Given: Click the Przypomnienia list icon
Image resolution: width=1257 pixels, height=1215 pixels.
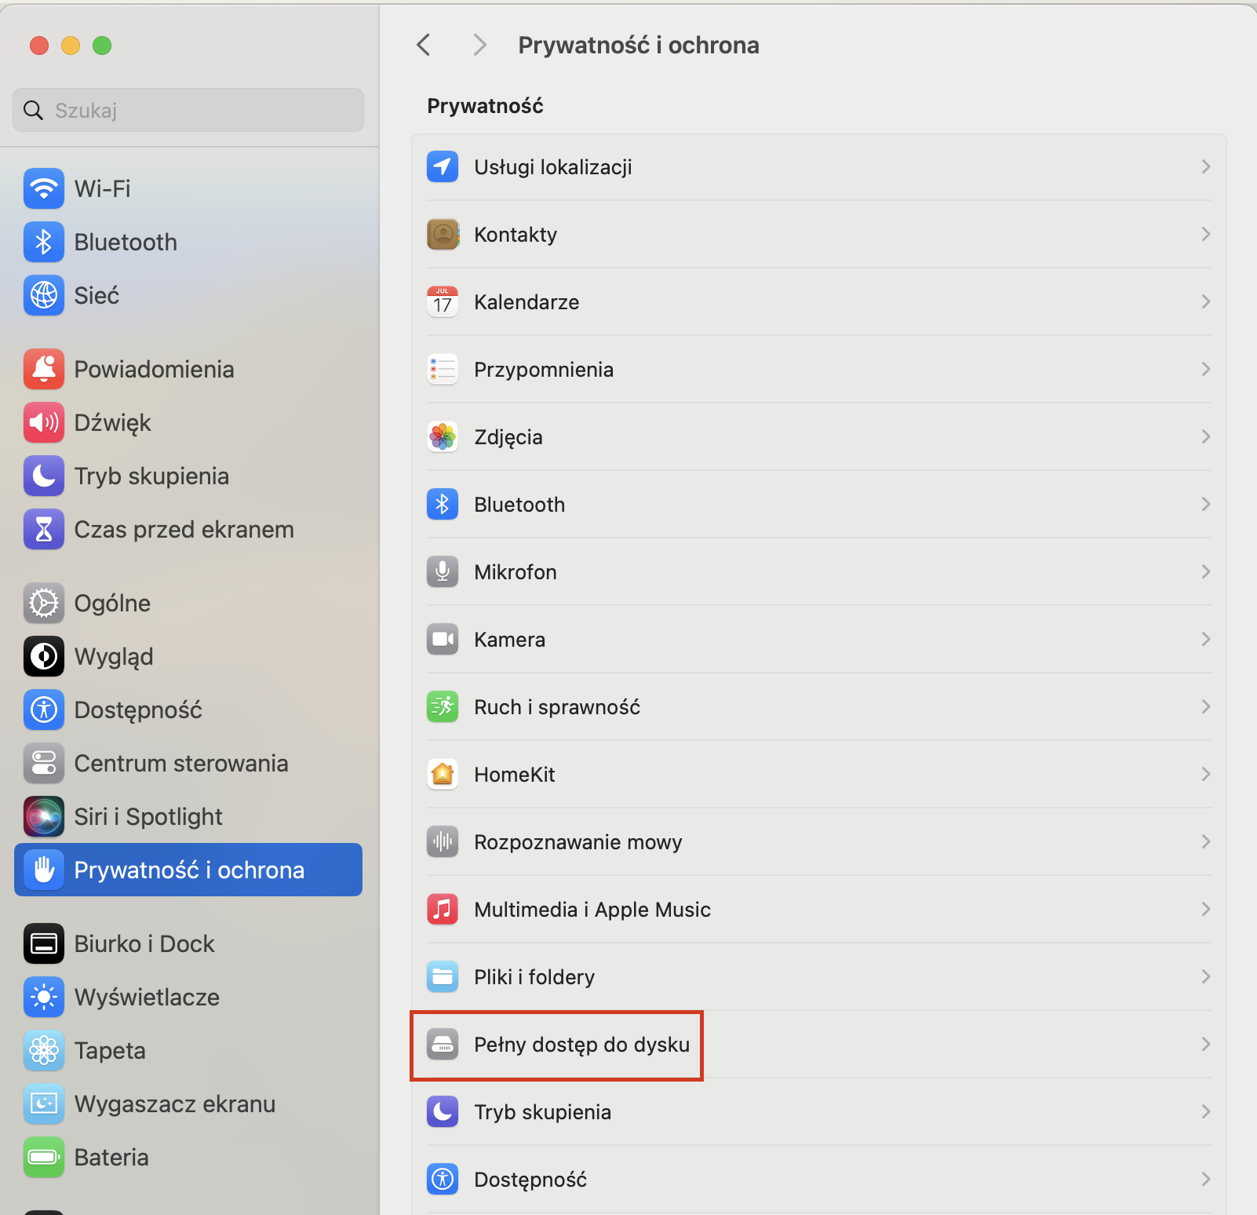Looking at the screenshot, I should coord(443,369).
